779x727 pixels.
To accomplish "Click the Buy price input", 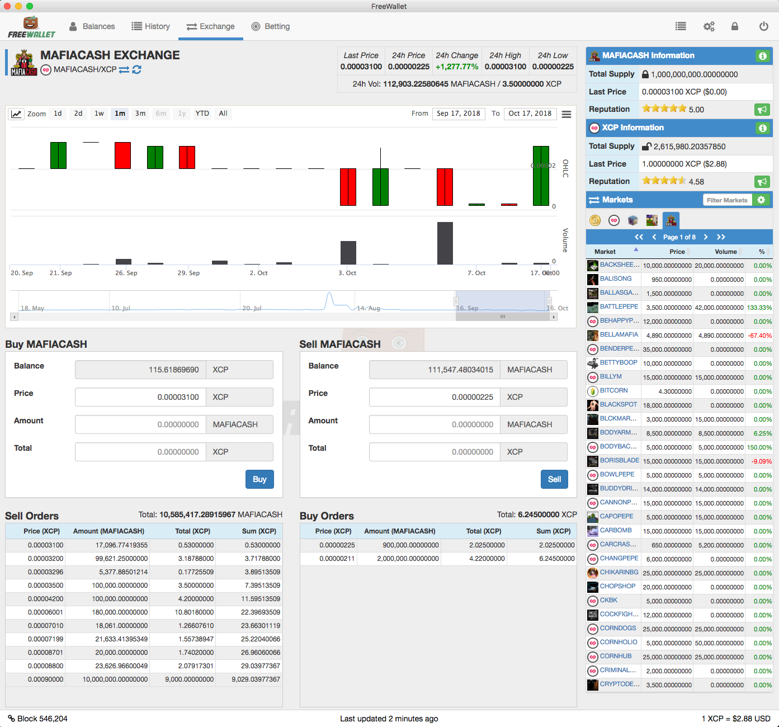I will coord(140,397).
